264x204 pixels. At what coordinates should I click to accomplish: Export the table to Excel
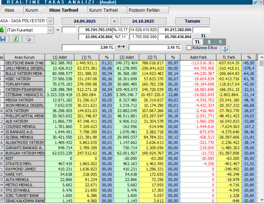pos(16,39)
